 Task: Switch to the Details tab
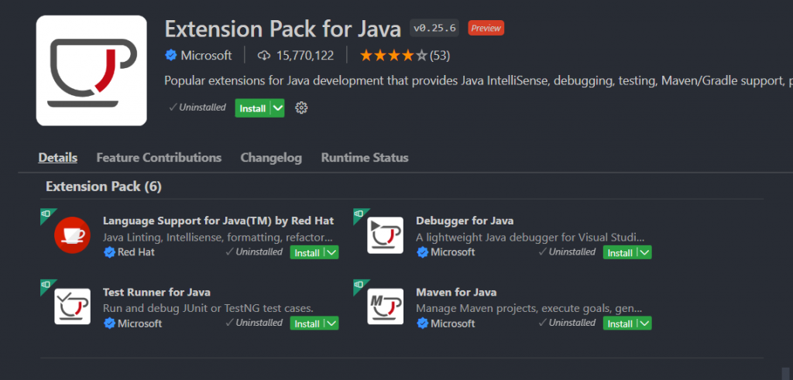(57, 158)
